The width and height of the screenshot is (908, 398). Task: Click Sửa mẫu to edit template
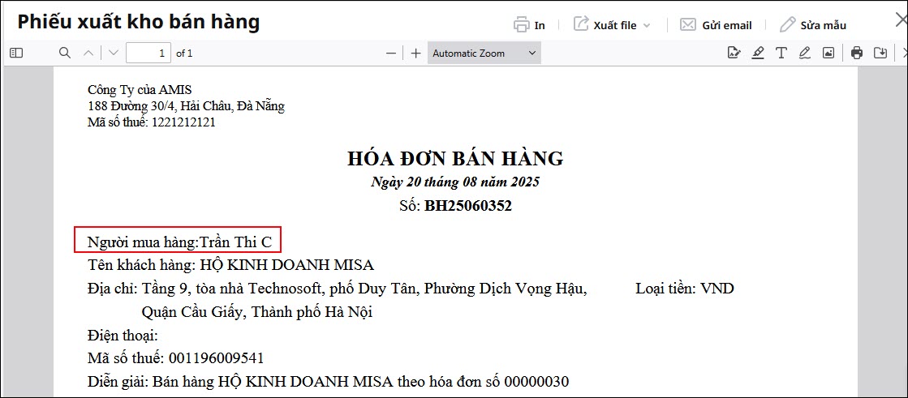coord(813,25)
